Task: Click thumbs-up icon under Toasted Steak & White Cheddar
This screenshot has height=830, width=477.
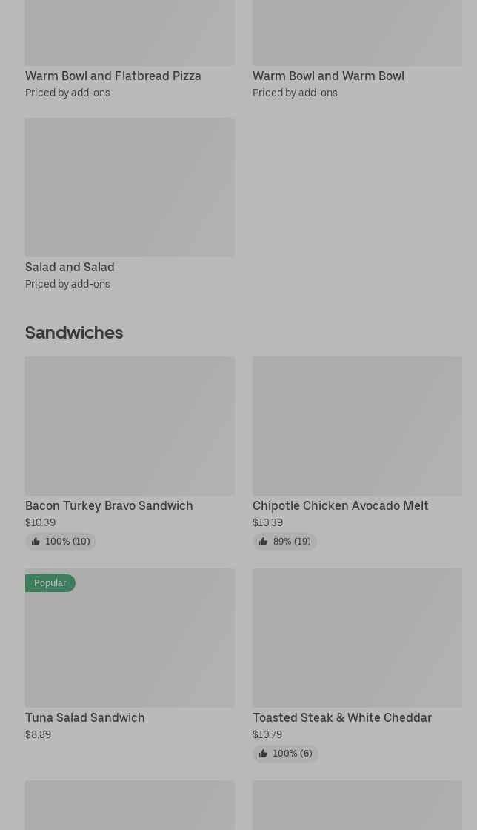Action: click(263, 754)
